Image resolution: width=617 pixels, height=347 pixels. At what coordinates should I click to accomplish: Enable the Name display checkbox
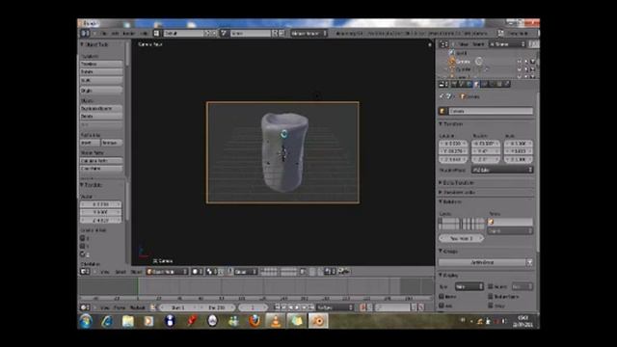[x=442, y=296]
